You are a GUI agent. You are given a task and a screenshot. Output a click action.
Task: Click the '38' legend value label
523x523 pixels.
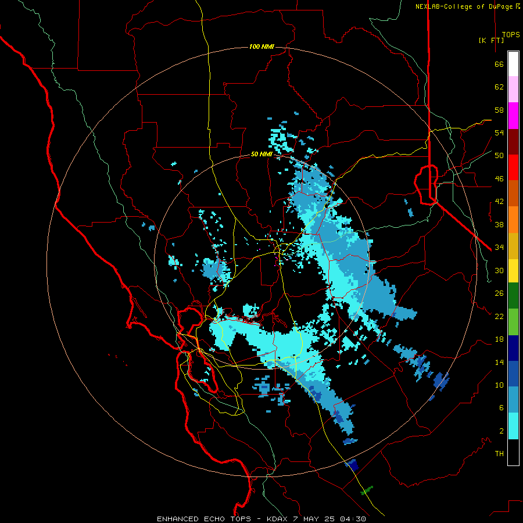[x=499, y=224]
